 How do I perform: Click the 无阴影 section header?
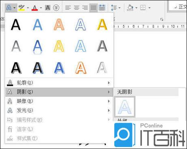[146, 92]
